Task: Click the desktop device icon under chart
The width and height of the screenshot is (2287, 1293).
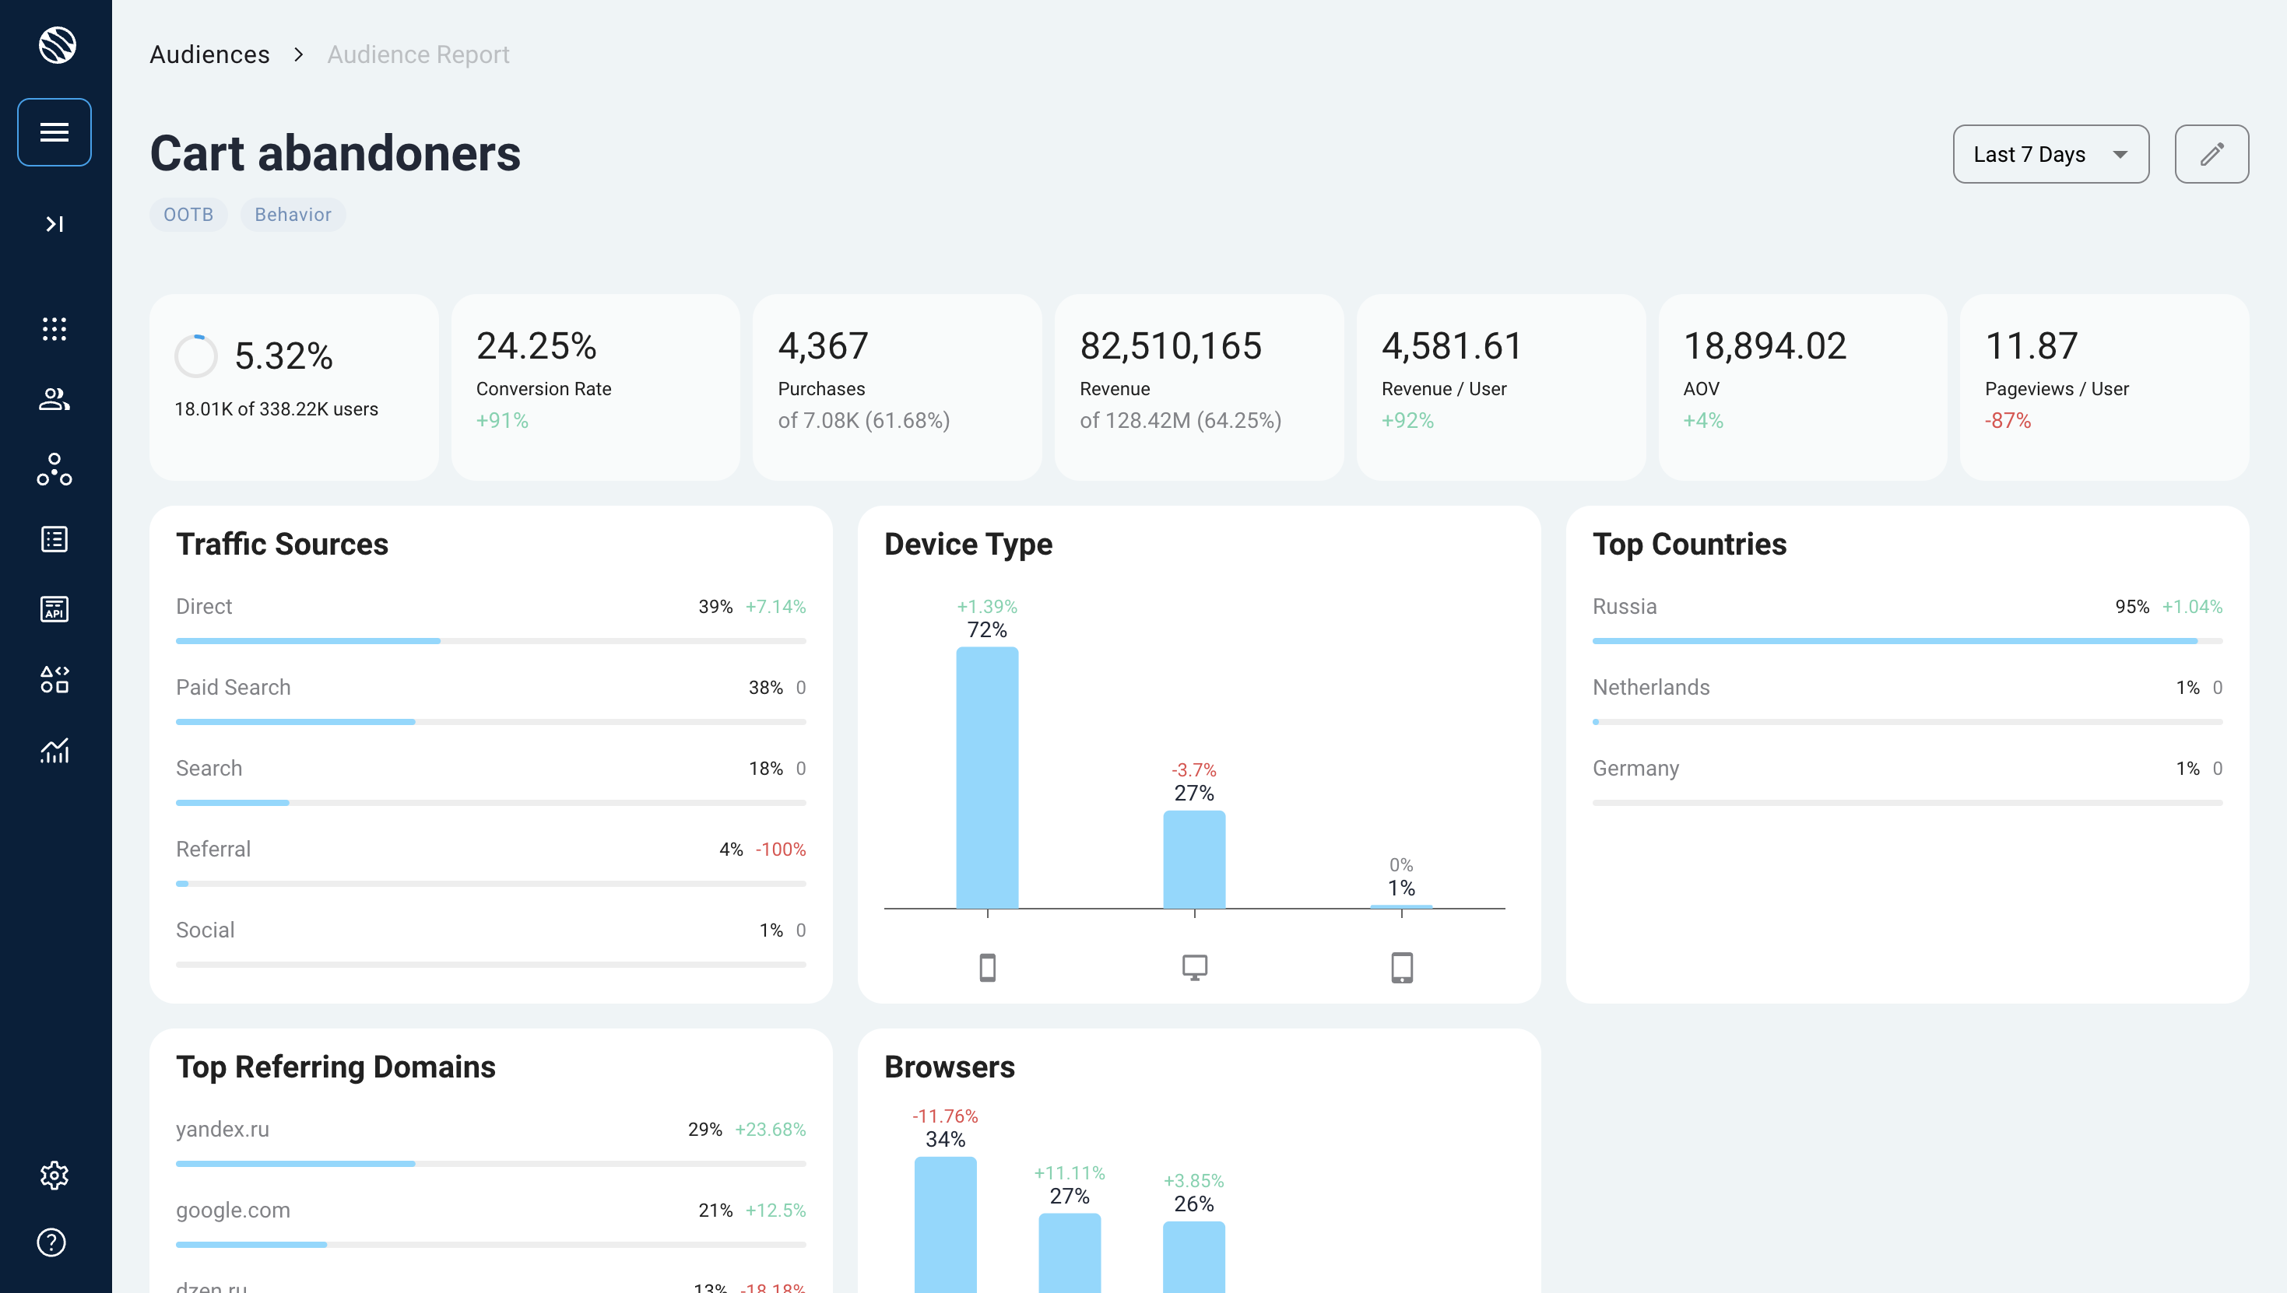Action: tap(1194, 966)
